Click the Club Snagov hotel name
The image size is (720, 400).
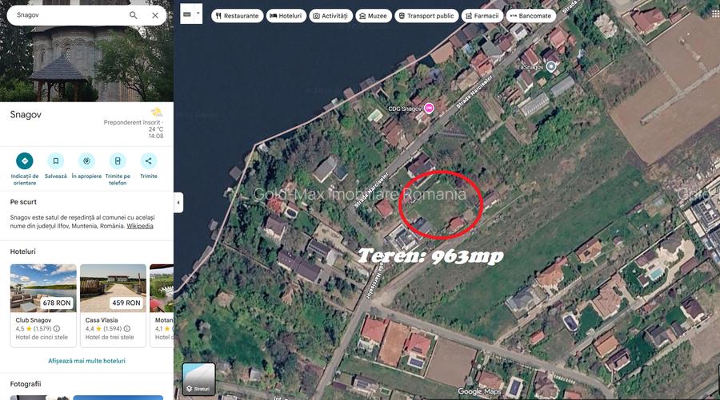tap(34, 320)
